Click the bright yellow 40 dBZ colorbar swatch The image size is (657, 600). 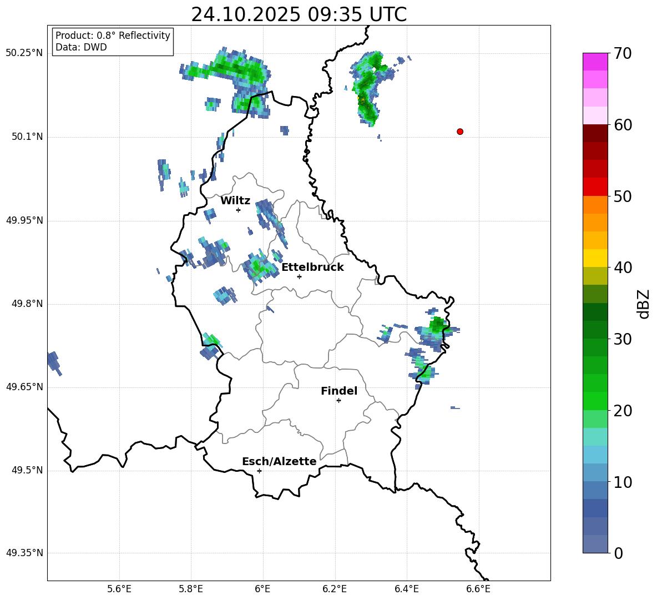click(595, 258)
